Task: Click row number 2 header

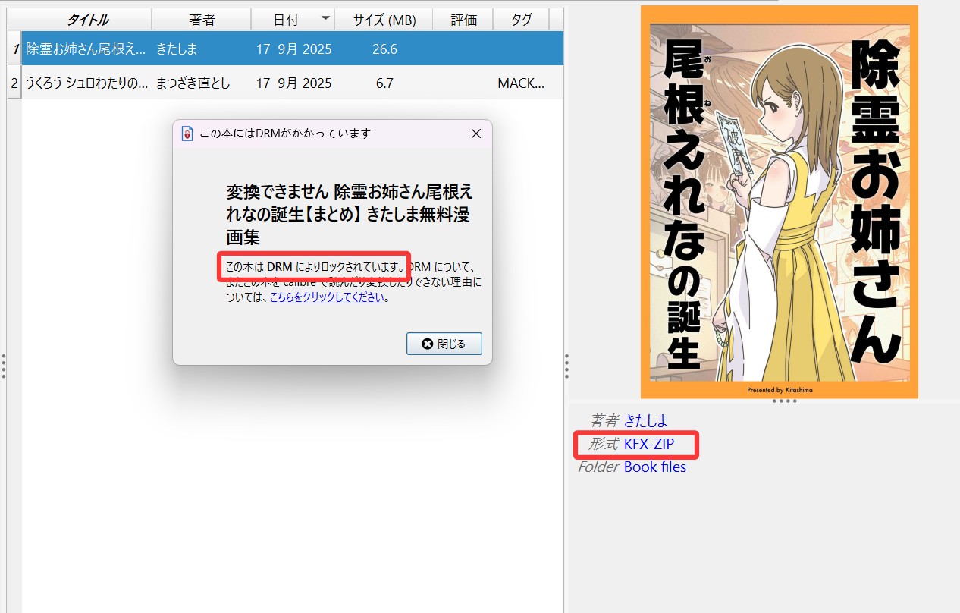Action: (14, 83)
